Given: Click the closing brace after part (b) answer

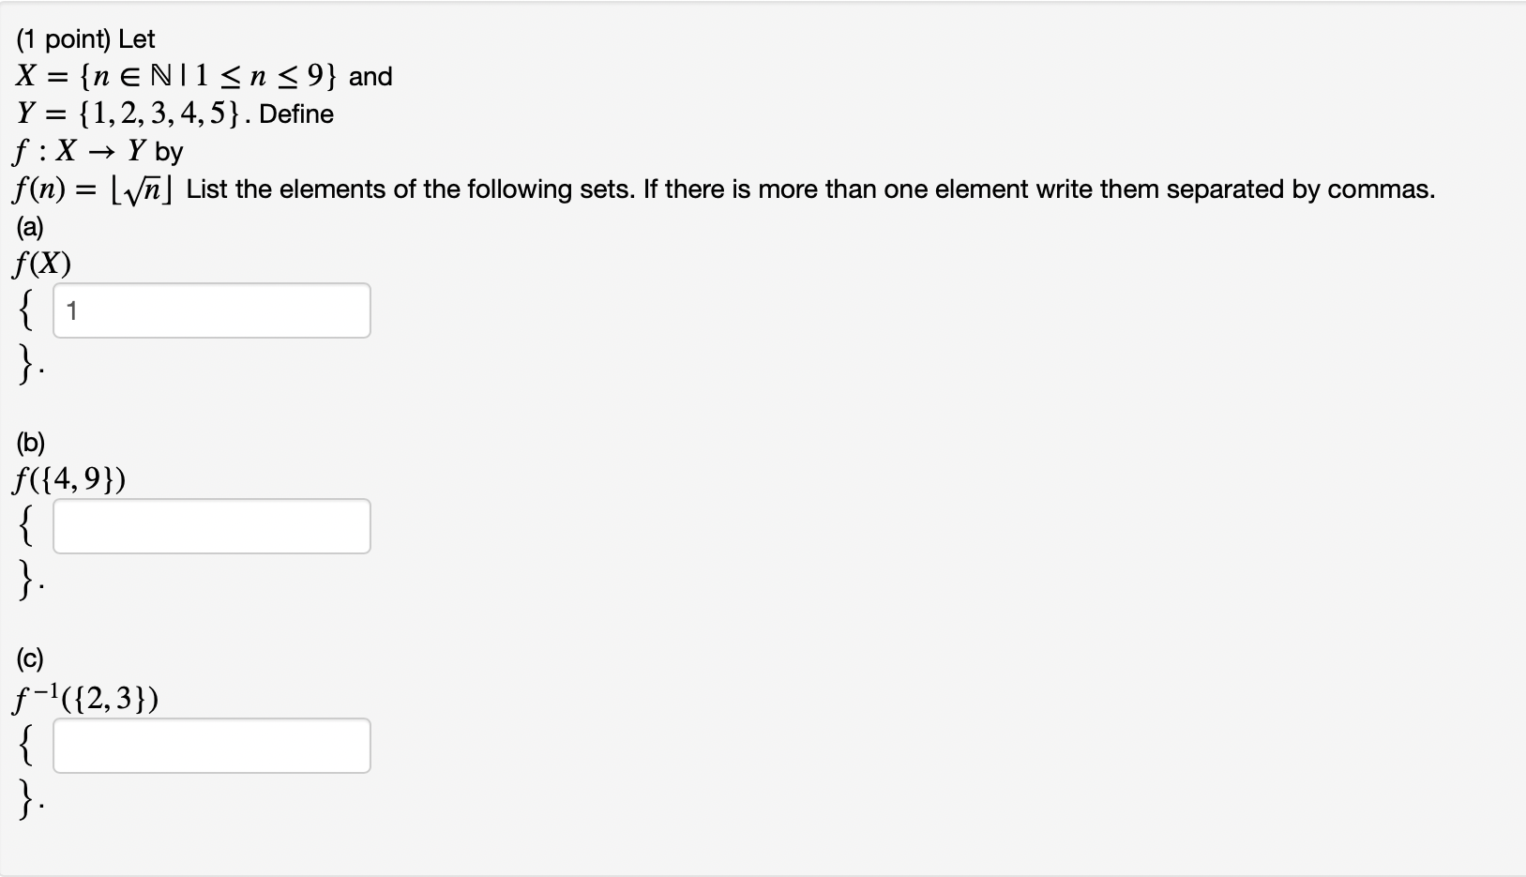Looking at the screenshot, I should tap(25, 582).
